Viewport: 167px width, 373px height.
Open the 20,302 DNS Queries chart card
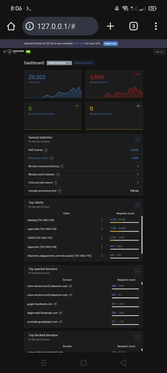click(x=53, y=84)
